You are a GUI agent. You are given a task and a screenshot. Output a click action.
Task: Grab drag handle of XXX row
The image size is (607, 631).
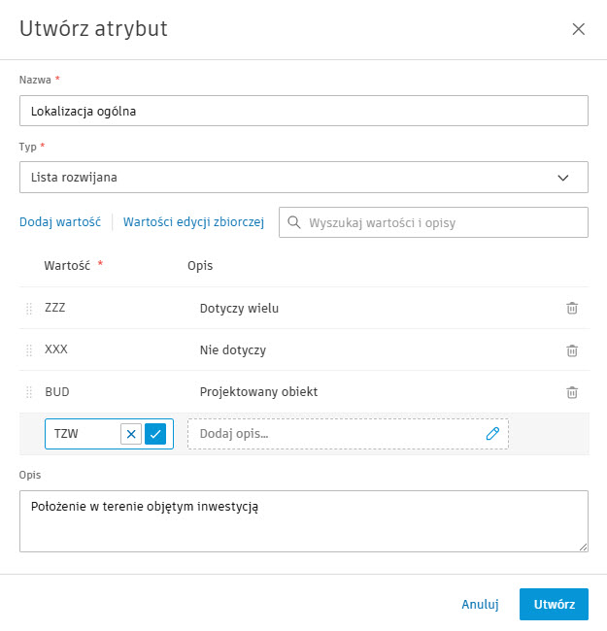click(x=29, y=350)
